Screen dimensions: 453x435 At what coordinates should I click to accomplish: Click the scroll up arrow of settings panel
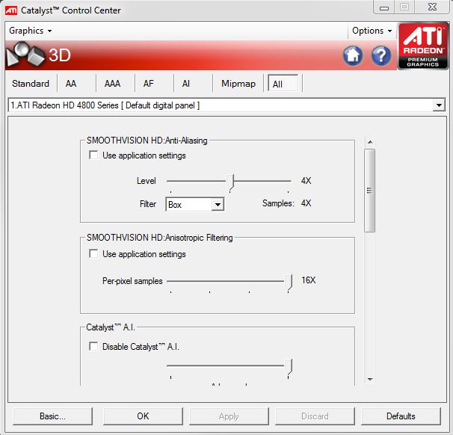coord(370,142)
